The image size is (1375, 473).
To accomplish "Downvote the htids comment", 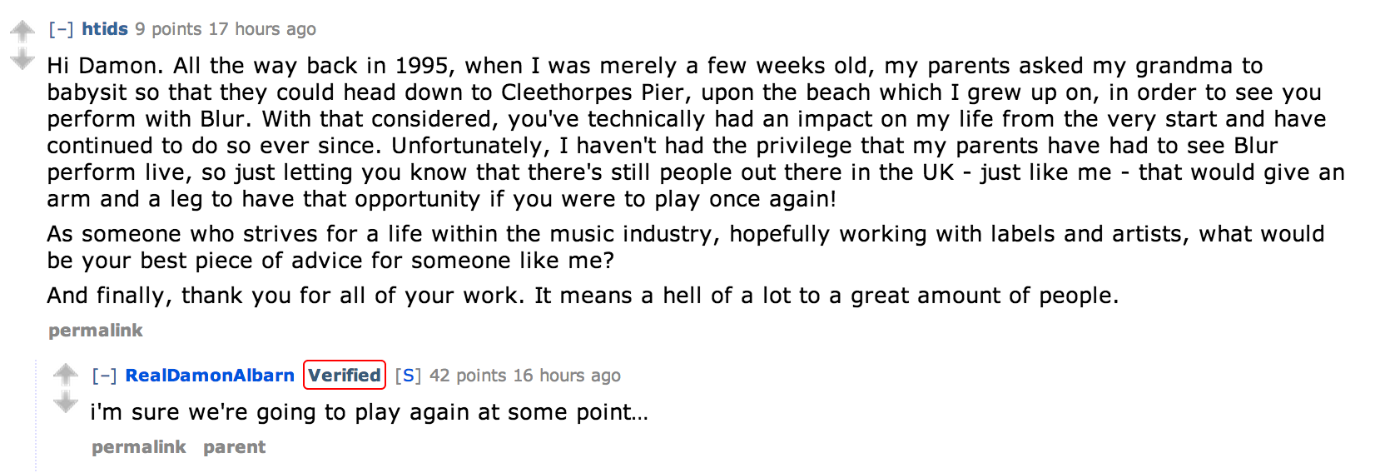I will click(22, 59).
